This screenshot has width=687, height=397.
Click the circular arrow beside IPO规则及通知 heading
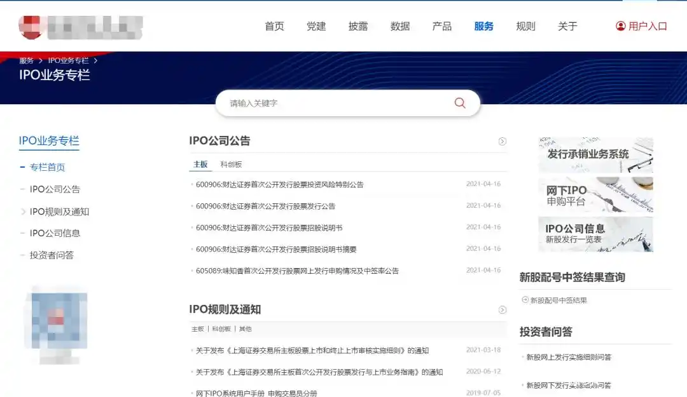click(502, 310)
